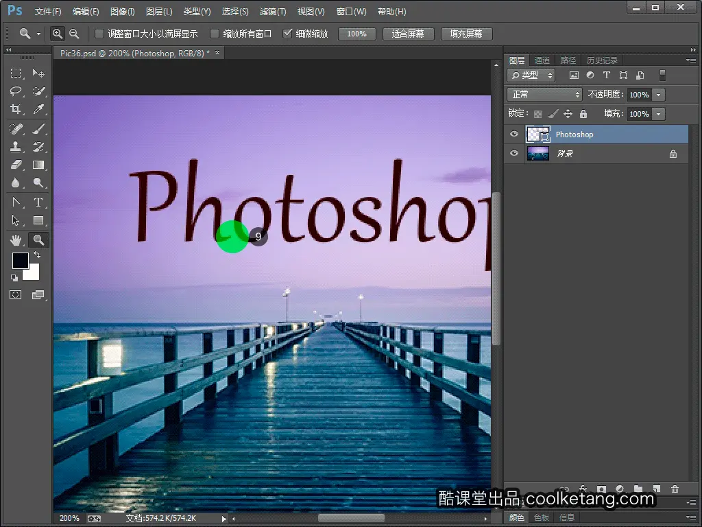Open the 文件(F) menu
702x527 pixels.
tap(48, 12)
